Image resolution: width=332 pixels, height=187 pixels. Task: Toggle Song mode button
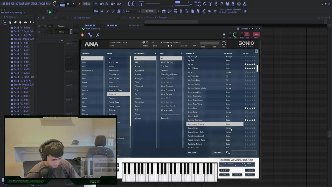pos(63,5)
